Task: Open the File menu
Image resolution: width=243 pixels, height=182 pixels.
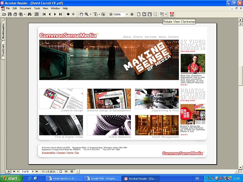Action: click(x=8, y=8)
